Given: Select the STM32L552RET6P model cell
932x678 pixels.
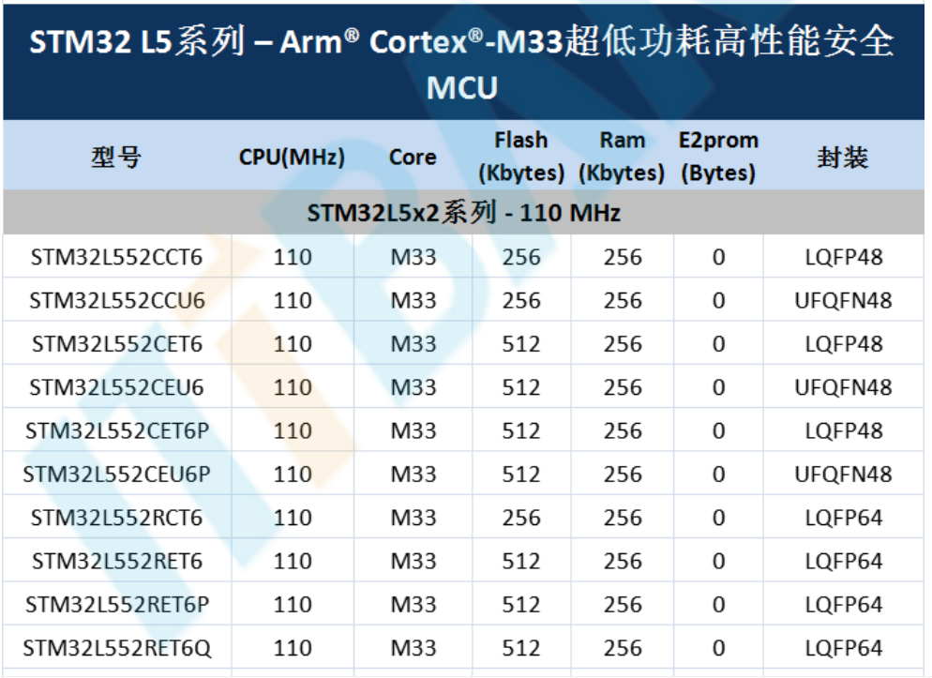Looking at the screenshot, I should [117, 604].
